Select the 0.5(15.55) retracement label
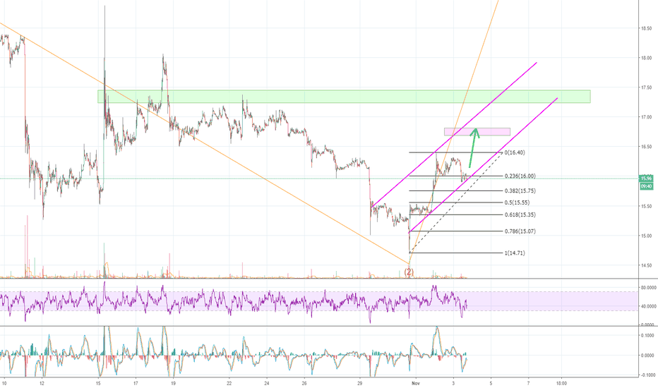Image resolution: width=658 pixels, height=388 pixels. 517,202
